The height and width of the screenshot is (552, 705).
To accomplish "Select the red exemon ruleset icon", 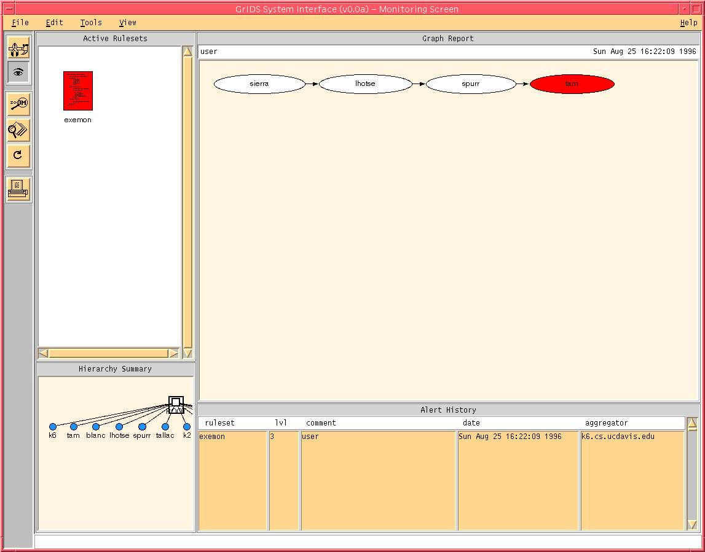I will click(x=78, y=91).
